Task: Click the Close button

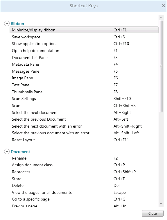Action: pyautogui.click(x=152, y=213)
